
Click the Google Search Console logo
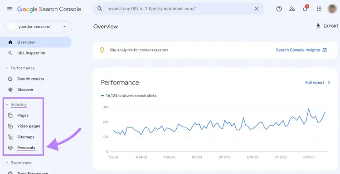point(49,9)
